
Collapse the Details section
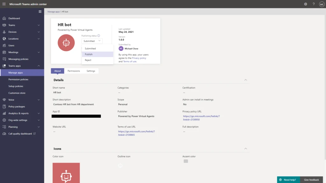[245, 80]
